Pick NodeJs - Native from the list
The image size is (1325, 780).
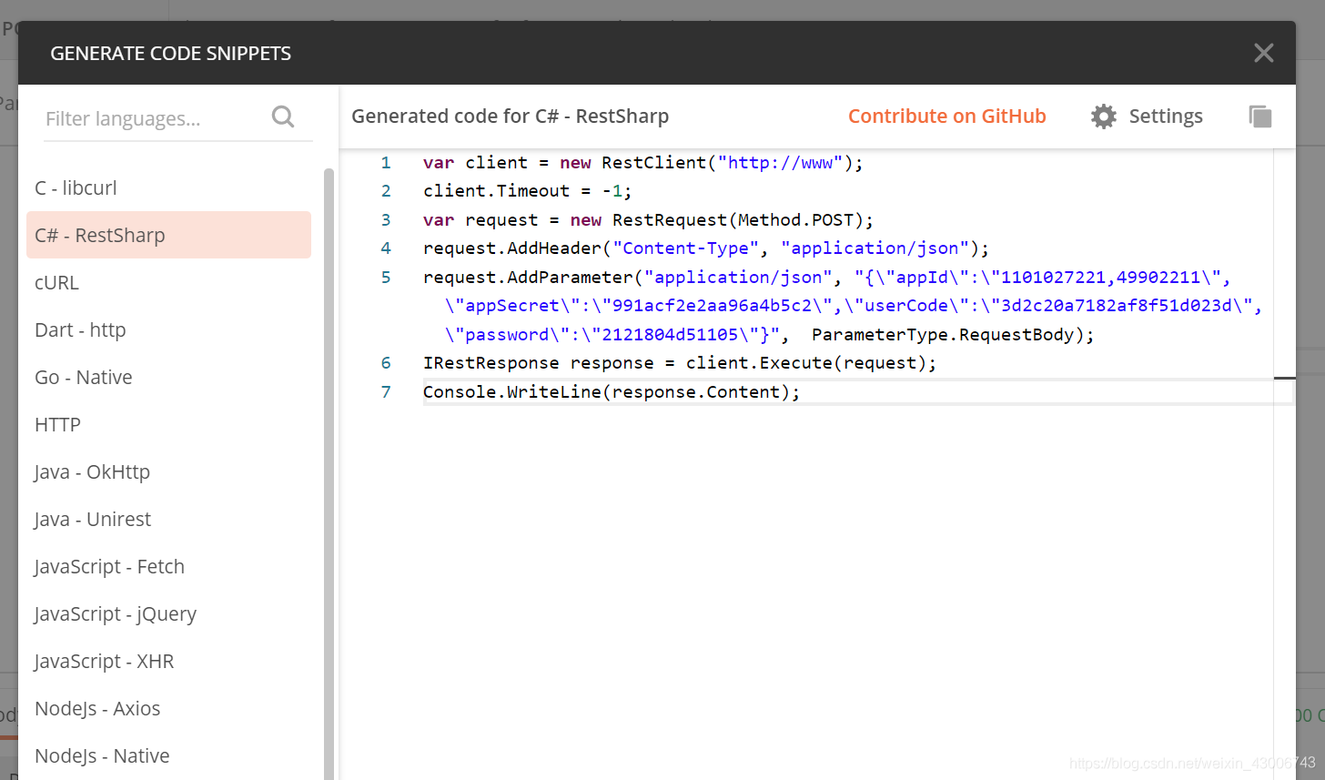(x=102, y=756)
